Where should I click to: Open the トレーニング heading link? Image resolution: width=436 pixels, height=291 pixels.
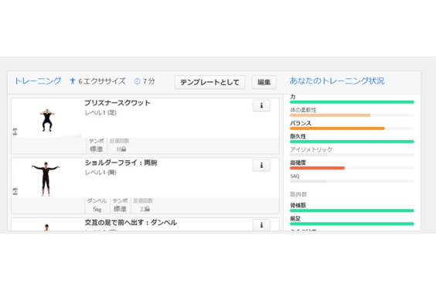38,81
